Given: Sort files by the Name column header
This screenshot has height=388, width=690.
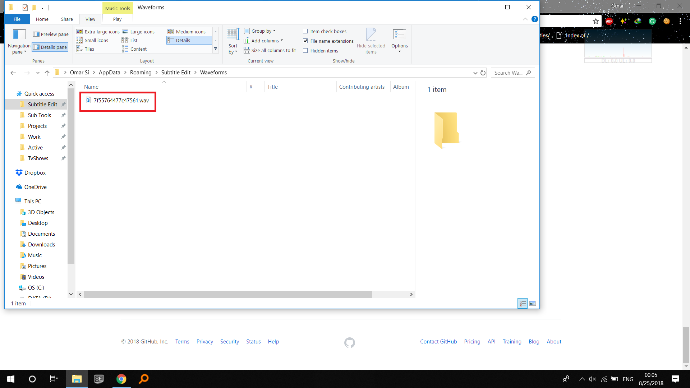Looking at the screenshot, I should click(91, 87).
